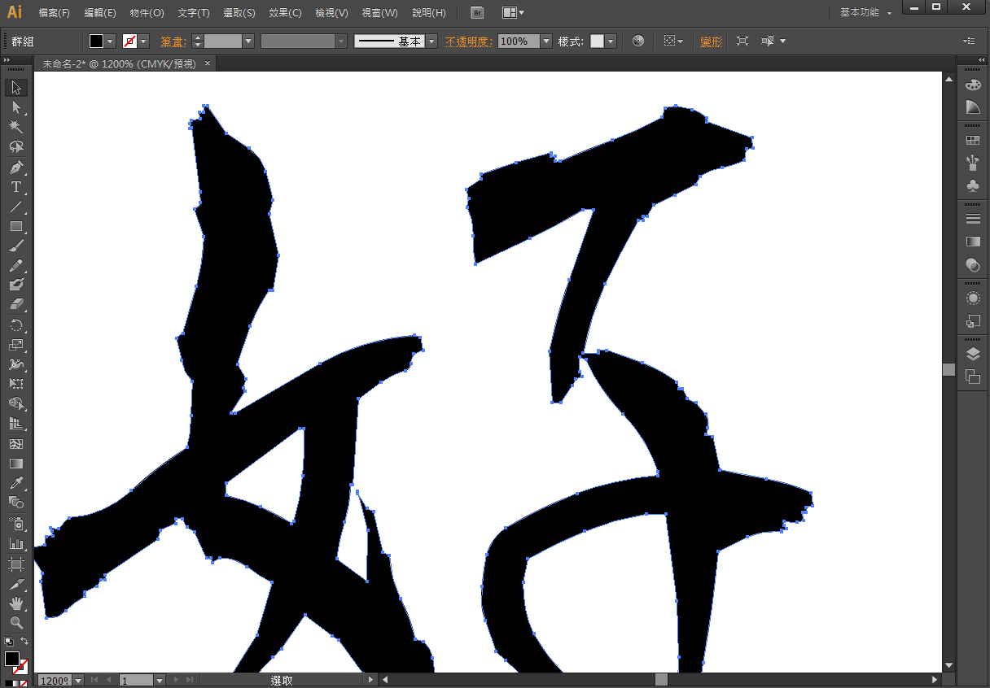Click the fill color swatch in control bar
This screenshot has width=990, height=688.
click(96, 41)
